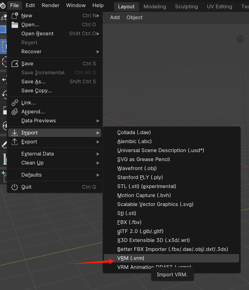Import a Motion Capture (.bvh) file
The width and height of the screenshot is (249, 290).
pos(171,195)
